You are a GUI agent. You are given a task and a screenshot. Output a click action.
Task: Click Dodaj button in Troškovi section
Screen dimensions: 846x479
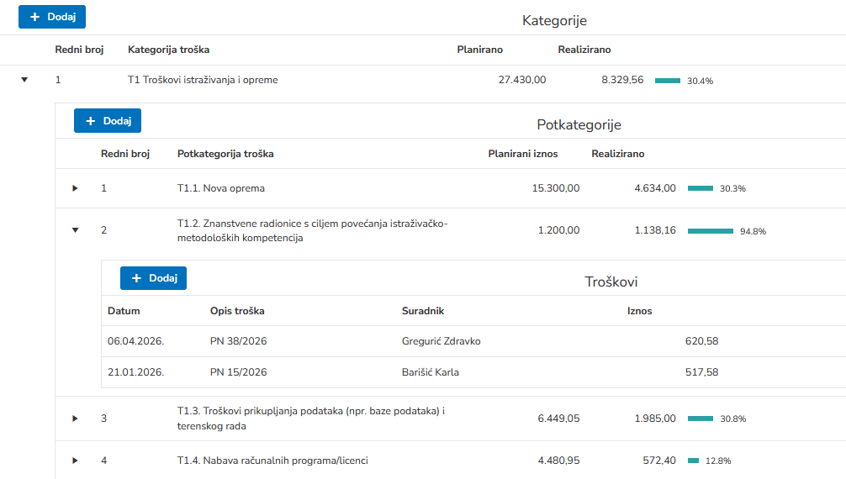click(153, 278)
